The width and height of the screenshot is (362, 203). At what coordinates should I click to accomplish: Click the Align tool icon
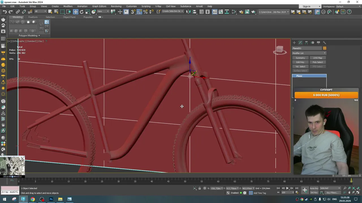pyautogui.click(x=195, y=12)
